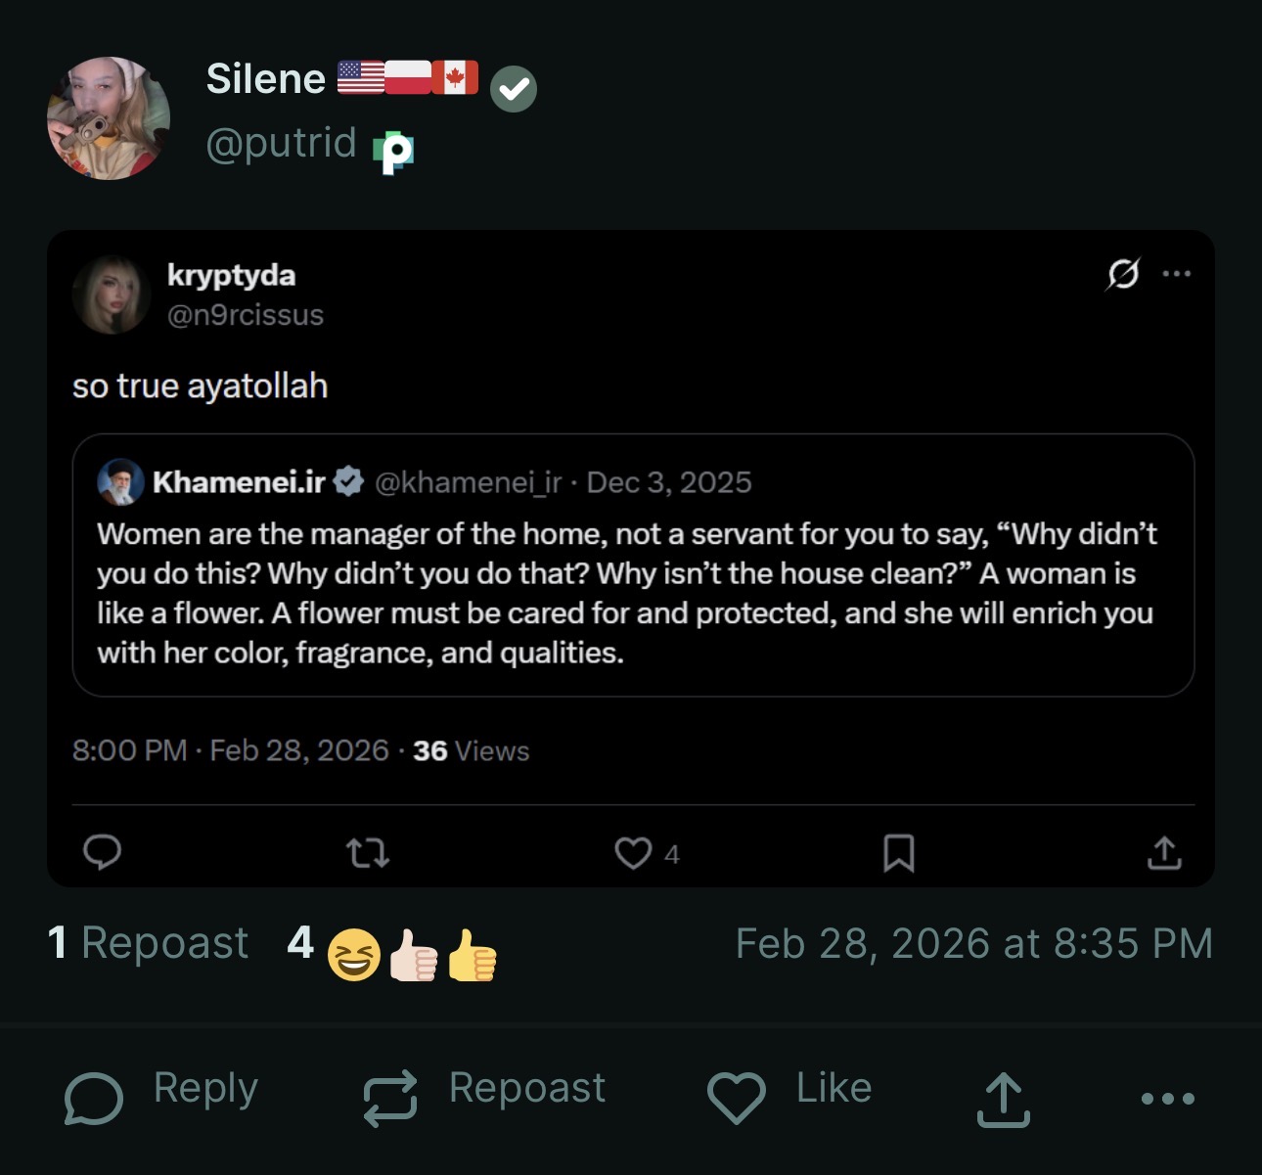Open kryptyda's profile picture

[x=112, y=294]
